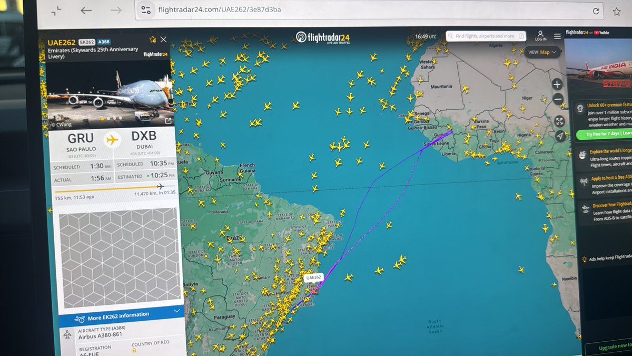The height and width of the screenshot is (356, 632).
Task: Select the red UAE262 aircraft on map
Action: [x=314, y=291]
